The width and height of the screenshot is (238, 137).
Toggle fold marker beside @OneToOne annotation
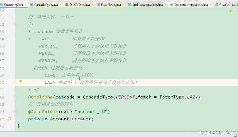(x=15, y=97)
